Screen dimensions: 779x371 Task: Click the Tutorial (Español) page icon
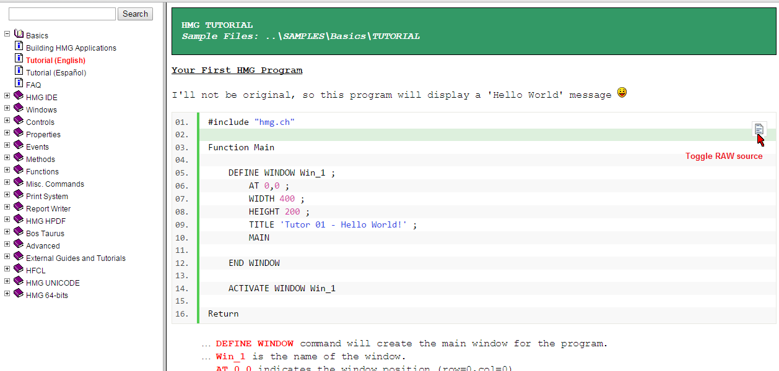[19, 71]
